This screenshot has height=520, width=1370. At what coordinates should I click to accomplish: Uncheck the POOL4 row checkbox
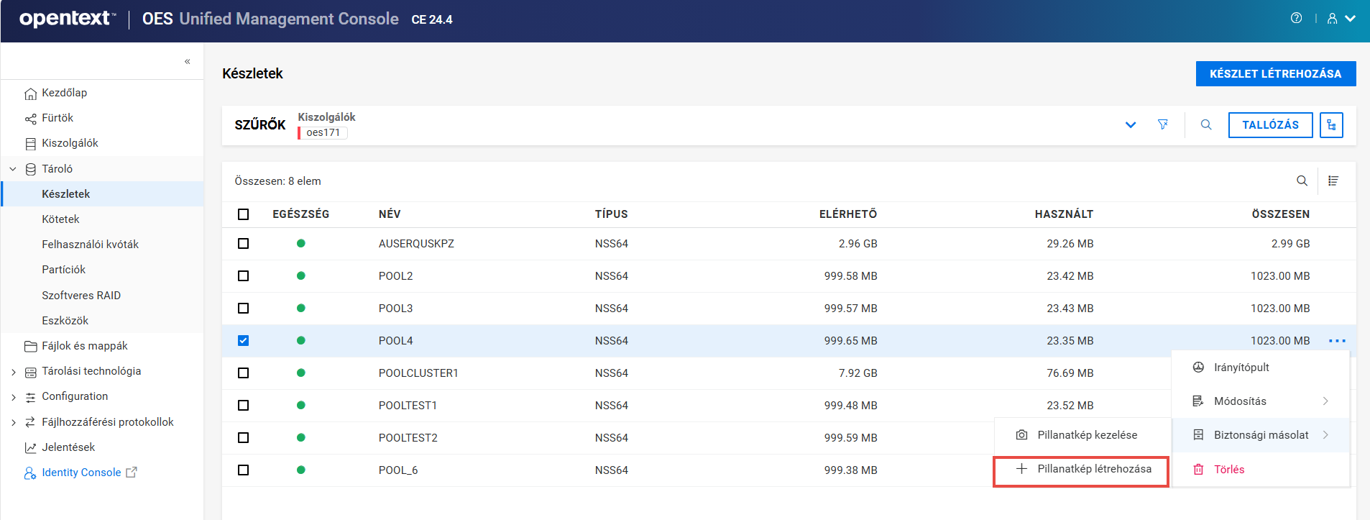click(244, 341)
